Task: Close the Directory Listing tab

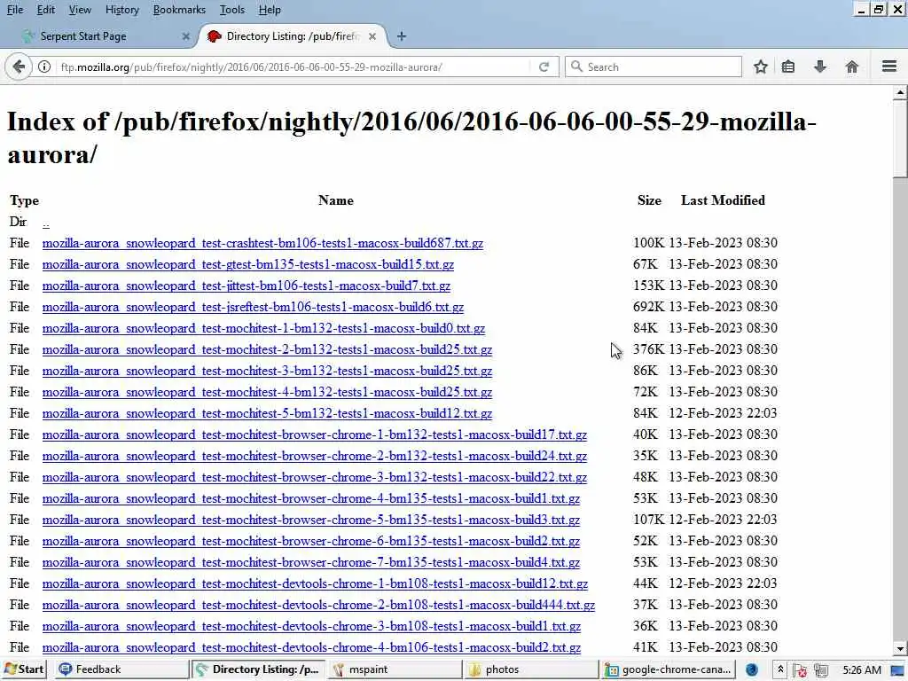Action: coord(372,36)
